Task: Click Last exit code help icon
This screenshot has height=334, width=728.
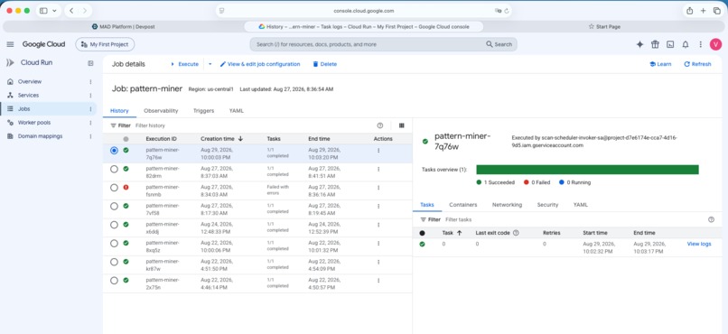Action: 516,233
